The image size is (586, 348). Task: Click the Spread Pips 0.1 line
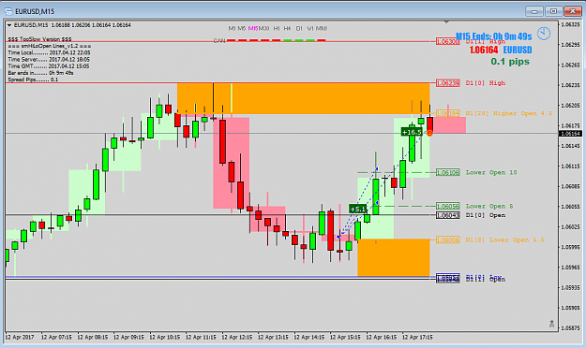coord(33,80)
